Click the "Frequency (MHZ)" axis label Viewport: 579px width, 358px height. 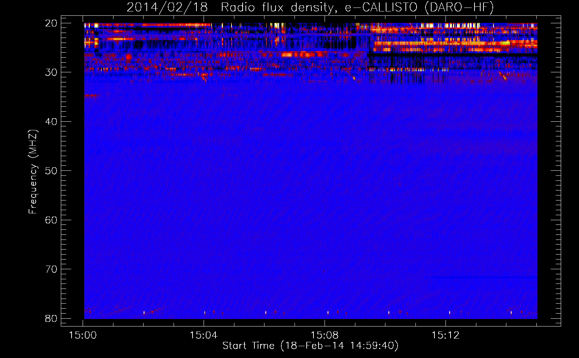[33, 172]
